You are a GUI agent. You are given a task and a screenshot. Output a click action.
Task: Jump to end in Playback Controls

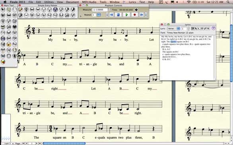[146, 15]
